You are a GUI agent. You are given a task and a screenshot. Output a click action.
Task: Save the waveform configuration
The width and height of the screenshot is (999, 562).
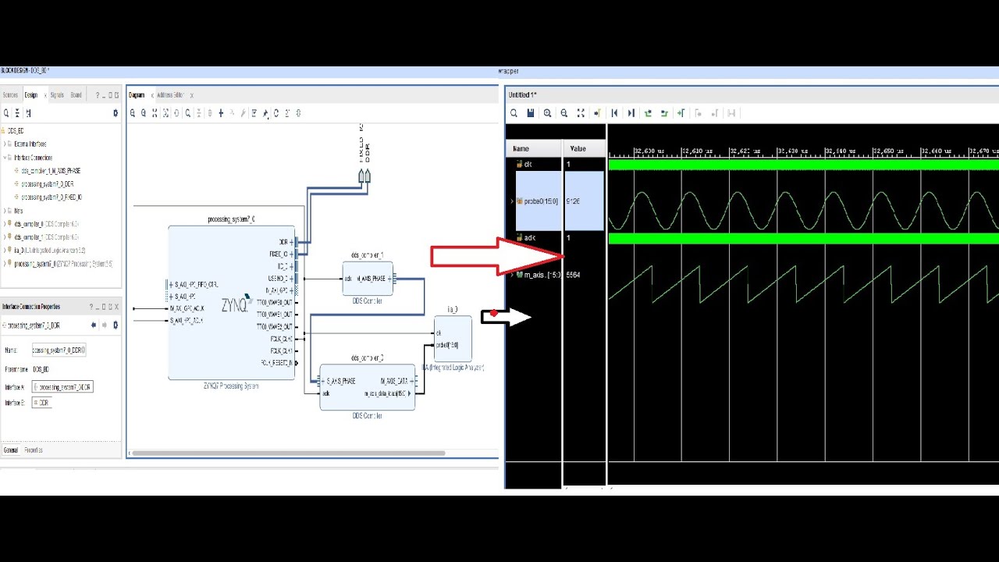[531, 113]
